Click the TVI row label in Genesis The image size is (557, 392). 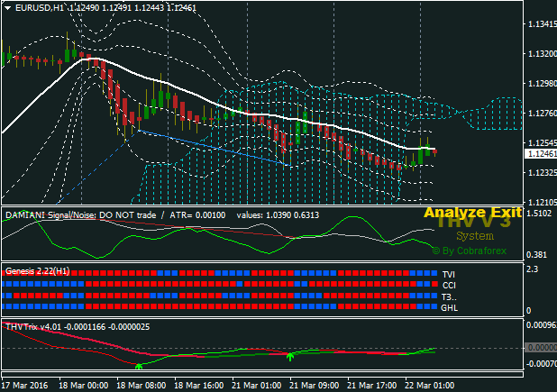(449, 273)
